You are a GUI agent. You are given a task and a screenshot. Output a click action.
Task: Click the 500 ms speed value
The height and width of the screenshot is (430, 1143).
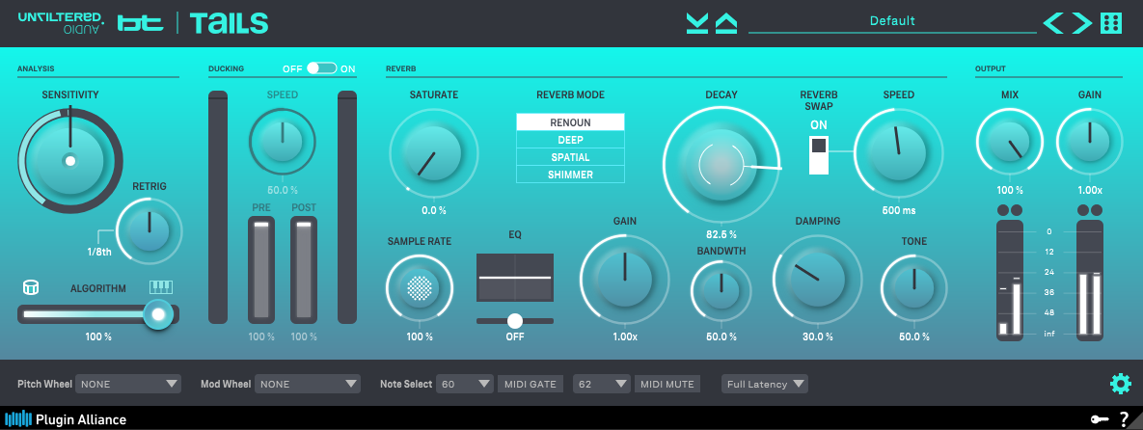[x=898, y=210]
